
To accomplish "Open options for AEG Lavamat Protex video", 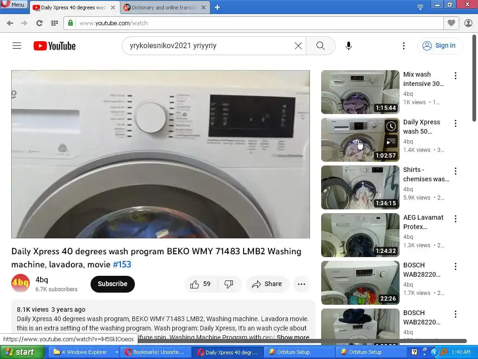I will [x=456, y=219].
